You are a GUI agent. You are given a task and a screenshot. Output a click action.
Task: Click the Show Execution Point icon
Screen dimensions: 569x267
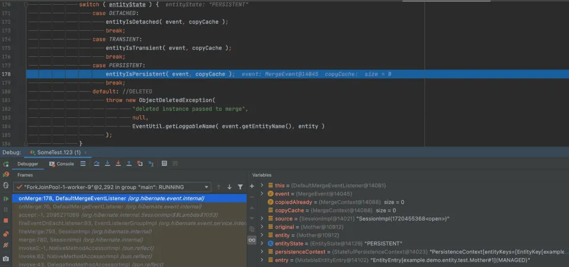pos(83,164)
